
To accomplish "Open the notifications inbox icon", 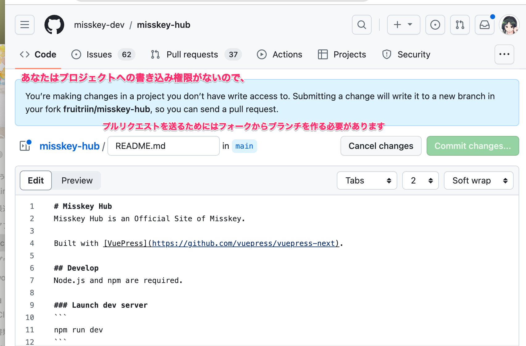I will coord(484,25).
